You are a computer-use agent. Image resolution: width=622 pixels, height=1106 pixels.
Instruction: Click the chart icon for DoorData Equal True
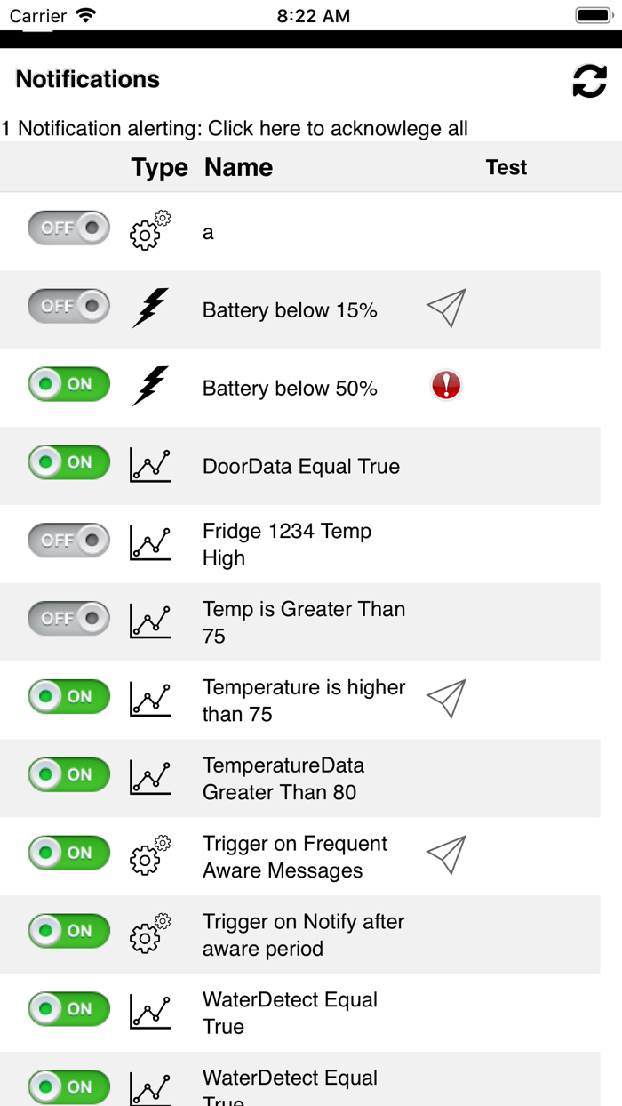tap(149, 463)
